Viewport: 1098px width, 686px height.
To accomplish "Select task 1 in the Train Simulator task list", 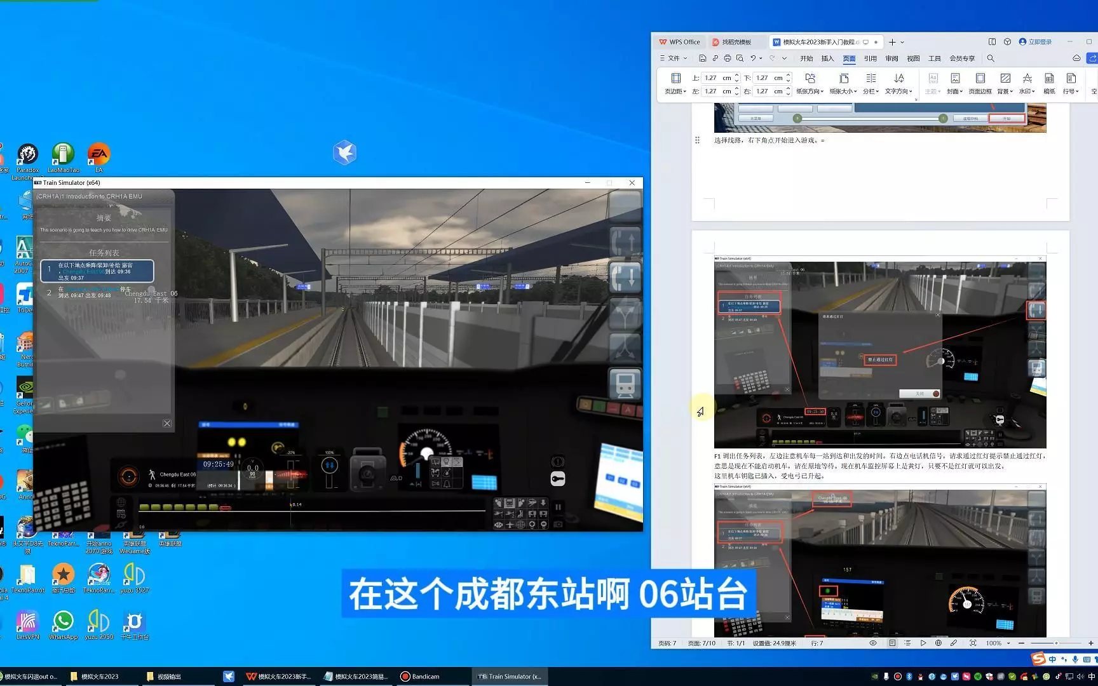I will click(x=97, y=271).
